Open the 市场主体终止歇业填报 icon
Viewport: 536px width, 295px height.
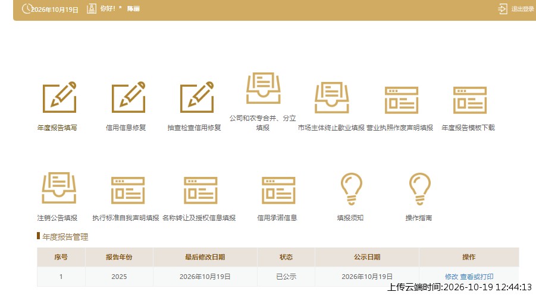tap(331, 97)
